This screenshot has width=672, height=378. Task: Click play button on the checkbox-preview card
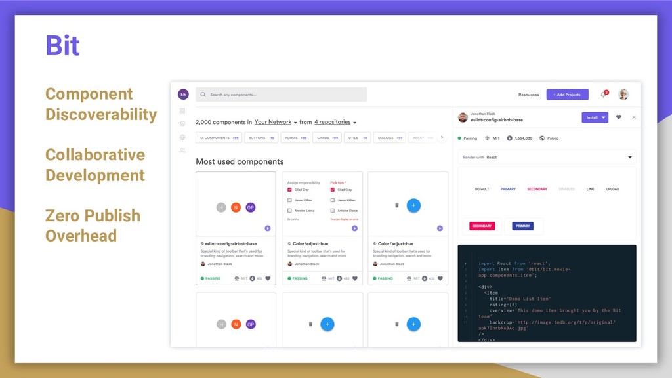click(354, 228)
